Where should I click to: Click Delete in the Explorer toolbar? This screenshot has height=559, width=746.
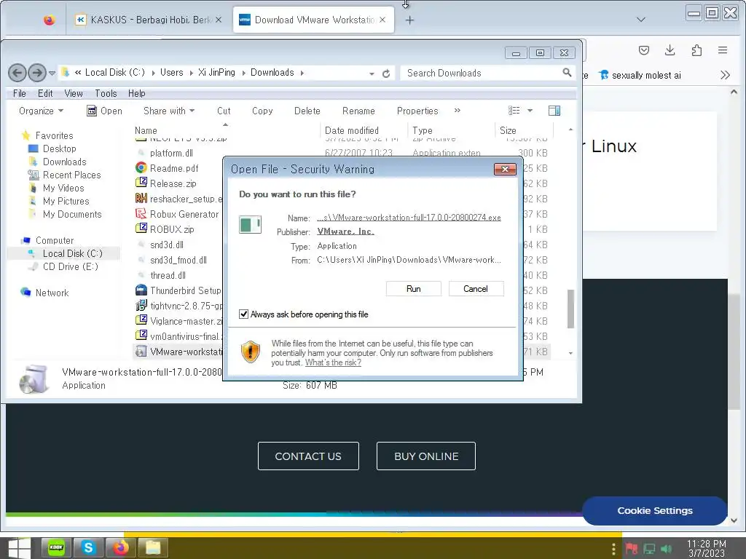tap(307, 111)
